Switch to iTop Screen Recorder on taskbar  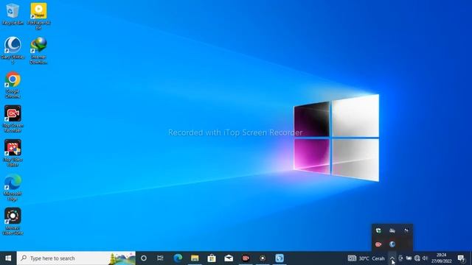(246, 258)
